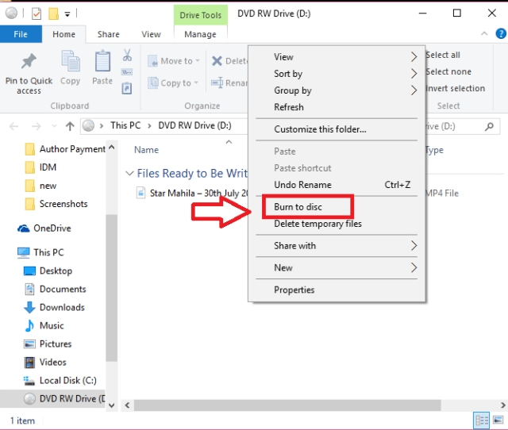Click the Copy ribbon icon
The width and height of the screenshot is (508, 430).
(71, 61)
